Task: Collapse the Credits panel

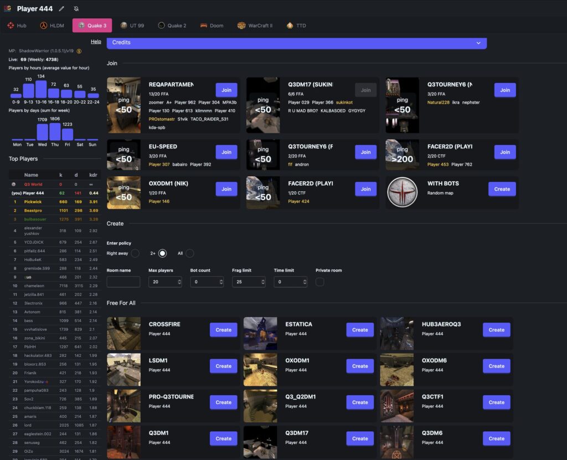Action: [x=480, y=42]
